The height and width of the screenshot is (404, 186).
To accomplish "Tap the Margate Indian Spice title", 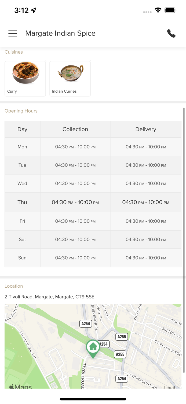I will click(x=60, y=33).
